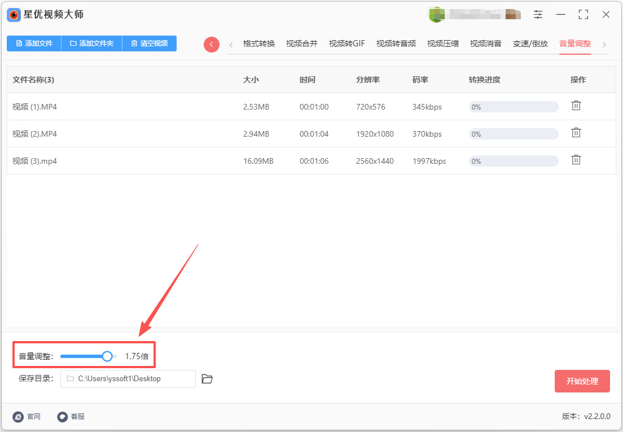Viewport: 623px width, 432px height.
Task: Click the progress bar of 视频 (3).mp4
Action: (514, 161)
